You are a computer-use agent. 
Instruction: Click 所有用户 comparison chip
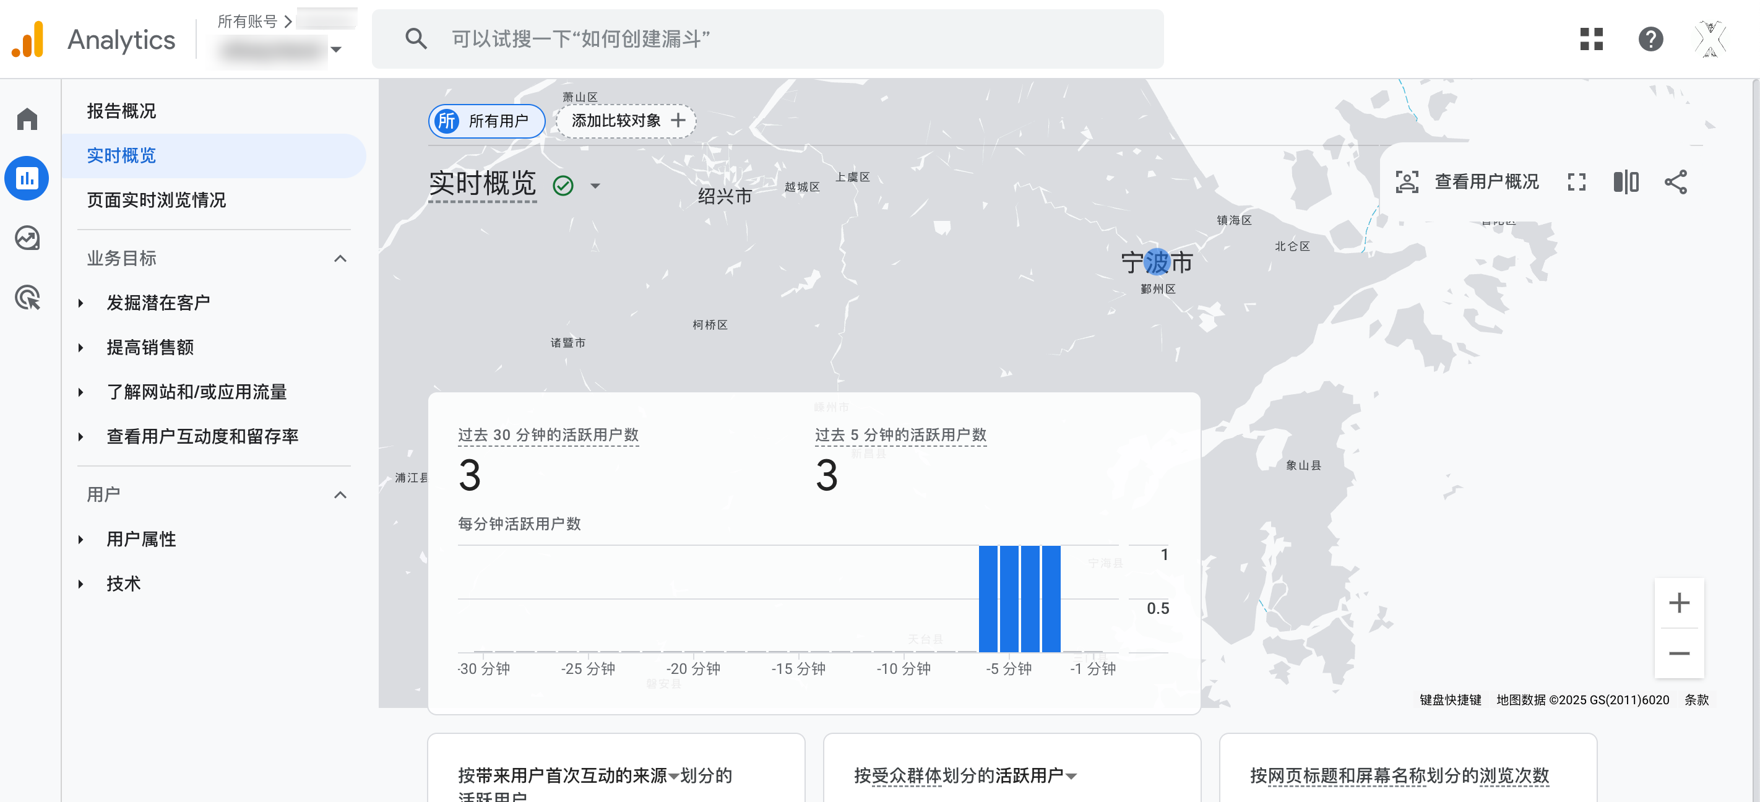click(x=486, y=121)
